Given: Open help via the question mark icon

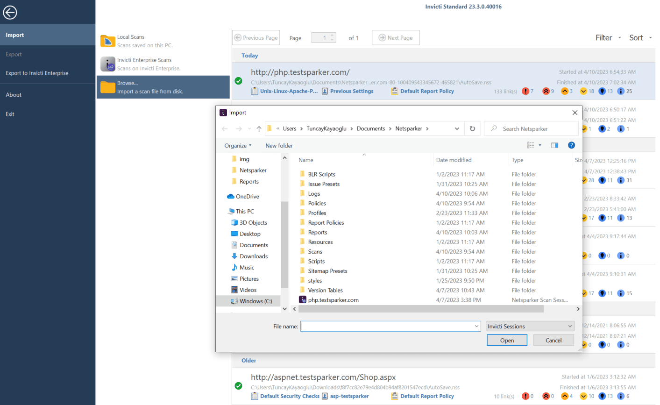Looking at the screenshot, I should [571, 145].
